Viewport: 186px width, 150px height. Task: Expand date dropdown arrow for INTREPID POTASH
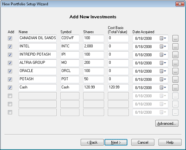[x=165, y=55]
